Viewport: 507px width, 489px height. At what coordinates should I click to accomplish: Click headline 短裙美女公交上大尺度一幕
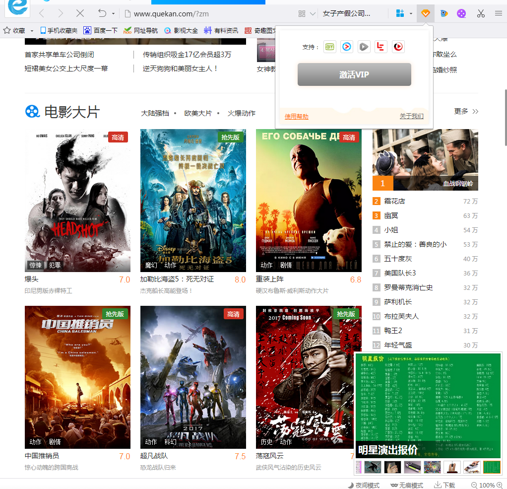point(66,69)
